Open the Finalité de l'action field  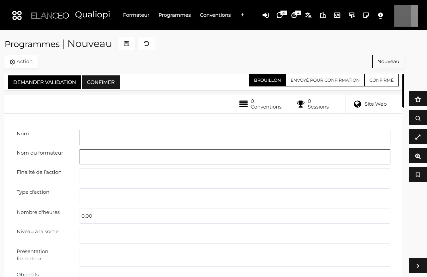(x=235, y=176)
